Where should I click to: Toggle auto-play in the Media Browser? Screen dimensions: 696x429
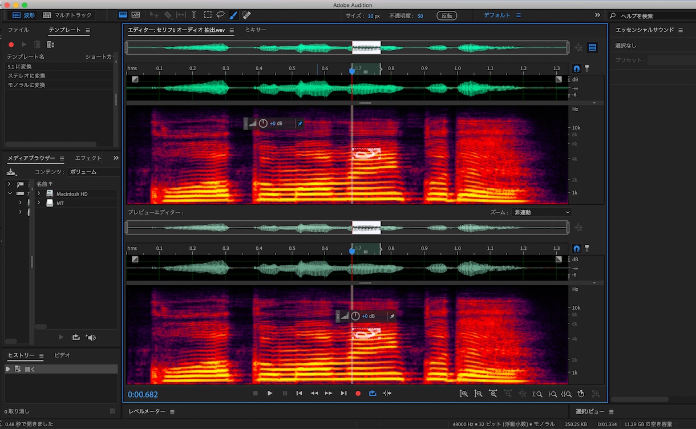click(x=91, y=337)
